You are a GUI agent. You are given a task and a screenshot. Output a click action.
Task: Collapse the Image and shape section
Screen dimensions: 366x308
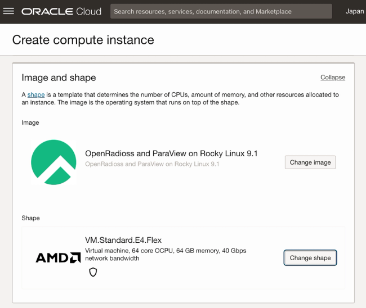(333, 78)
